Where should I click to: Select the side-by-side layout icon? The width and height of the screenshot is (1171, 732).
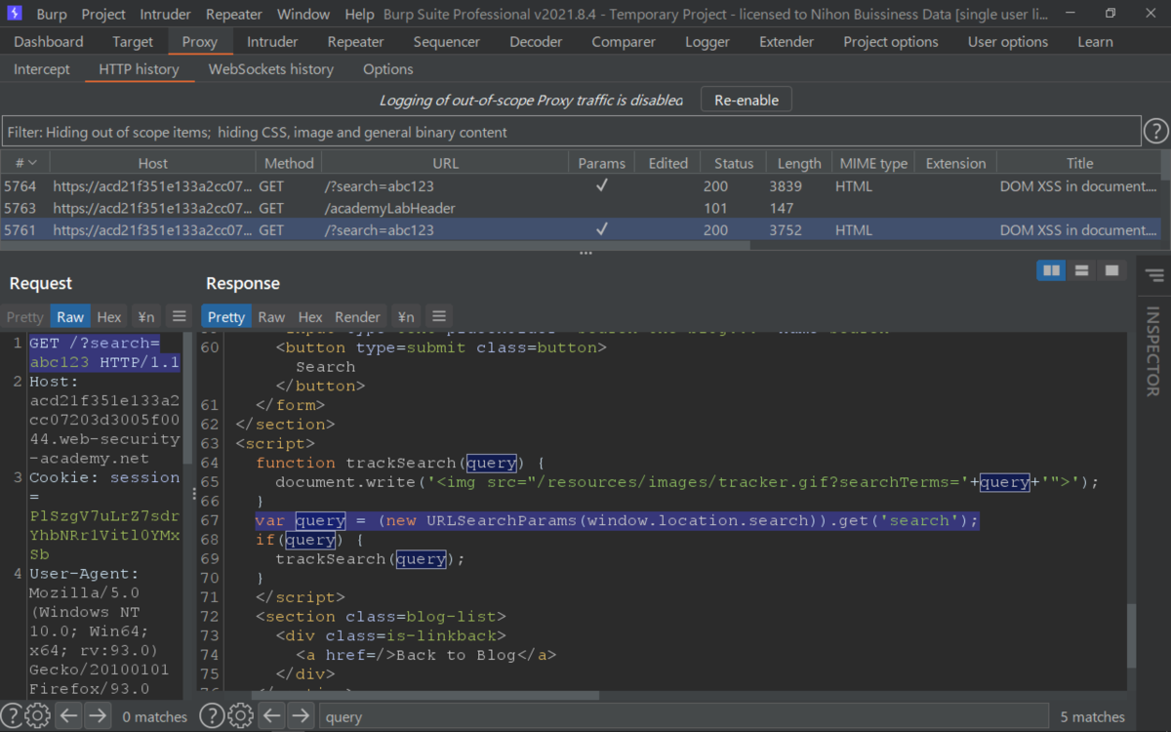pos(1052,270)
